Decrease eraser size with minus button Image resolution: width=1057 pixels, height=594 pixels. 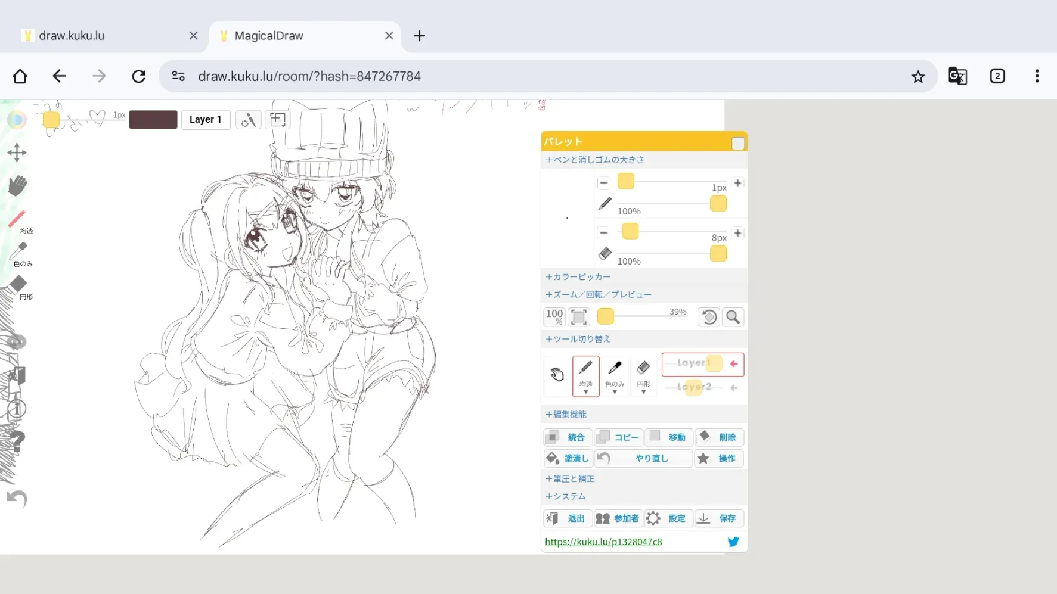click(604, 233)
